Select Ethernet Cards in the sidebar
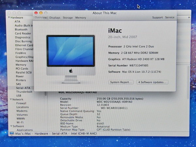 point(24,45)
